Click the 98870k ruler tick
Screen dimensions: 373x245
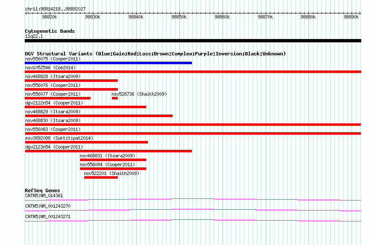pos(265,17)
